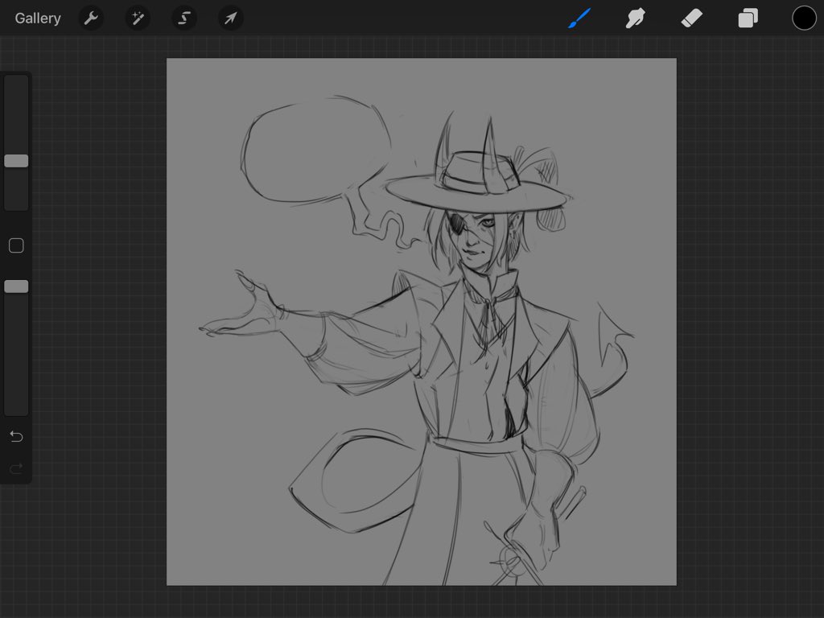This screenshot has height=618, width=824.
Task: Activate the Selection tool
Action: [x=183, y=18]
